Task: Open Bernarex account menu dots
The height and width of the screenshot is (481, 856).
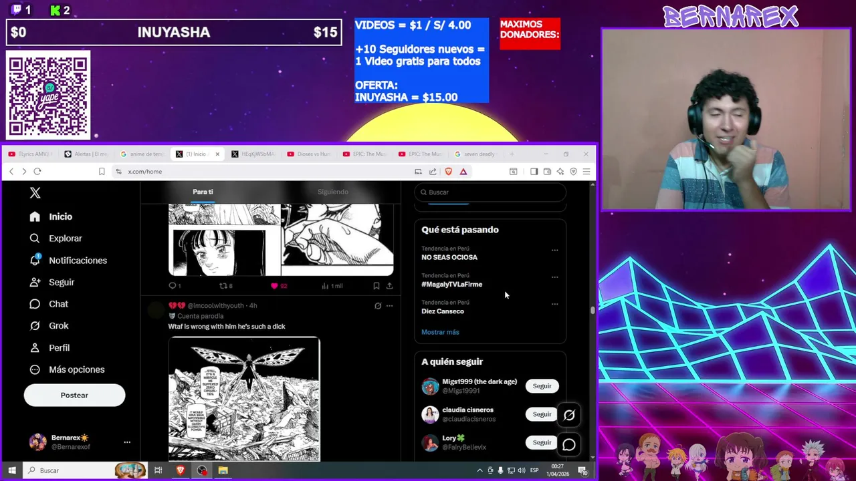Action: point(127,442)
